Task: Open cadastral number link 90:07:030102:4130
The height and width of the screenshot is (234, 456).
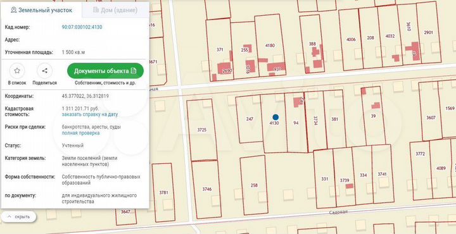Action: click(82, 27)
